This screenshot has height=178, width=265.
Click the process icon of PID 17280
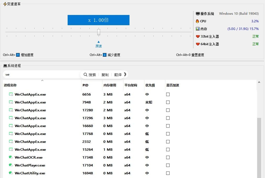11,110
